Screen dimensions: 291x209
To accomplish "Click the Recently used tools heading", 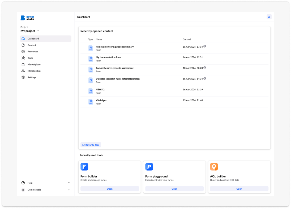I will pos(91,155).
